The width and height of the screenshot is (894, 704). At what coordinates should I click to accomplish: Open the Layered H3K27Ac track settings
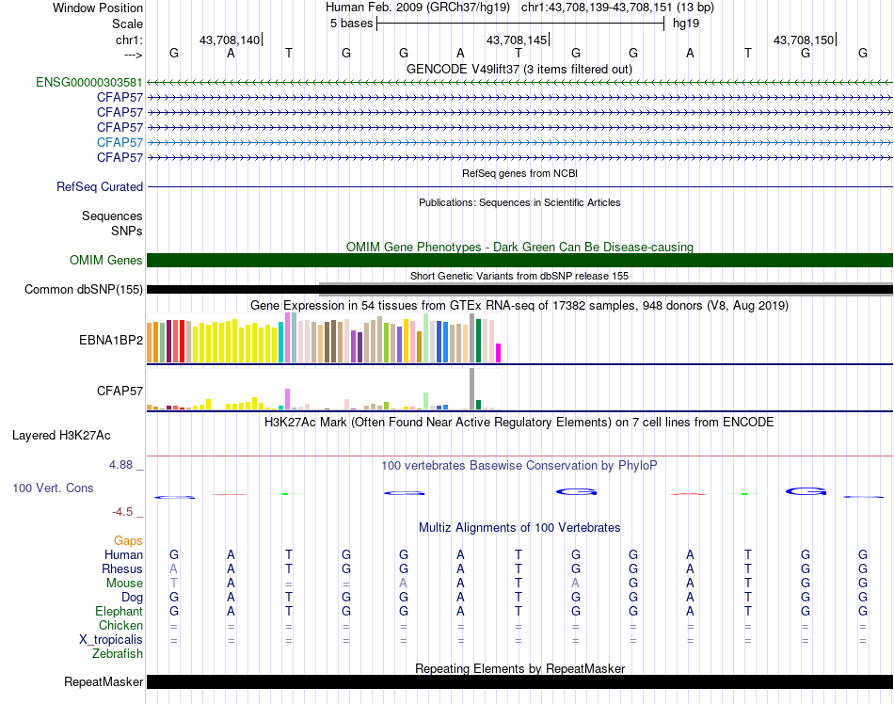pos(61,436)
